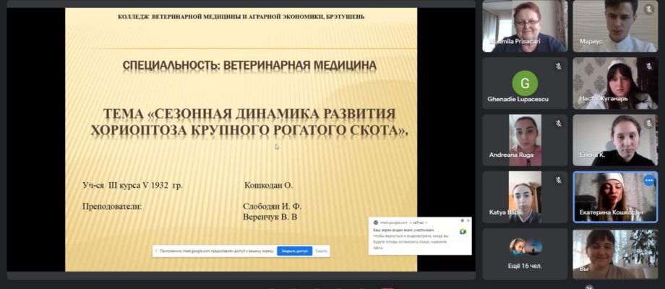Click the Elena K. video tile
The image size is (665, 289).
pos(615,140)
